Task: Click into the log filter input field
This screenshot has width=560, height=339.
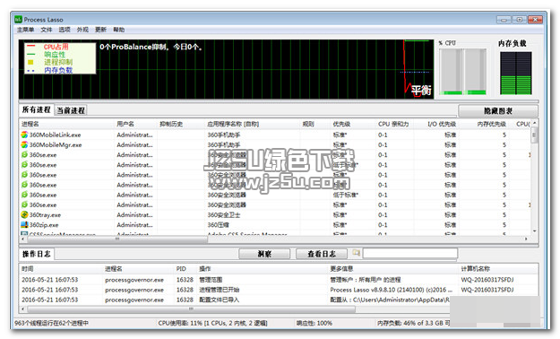Action: click(410, 253)
